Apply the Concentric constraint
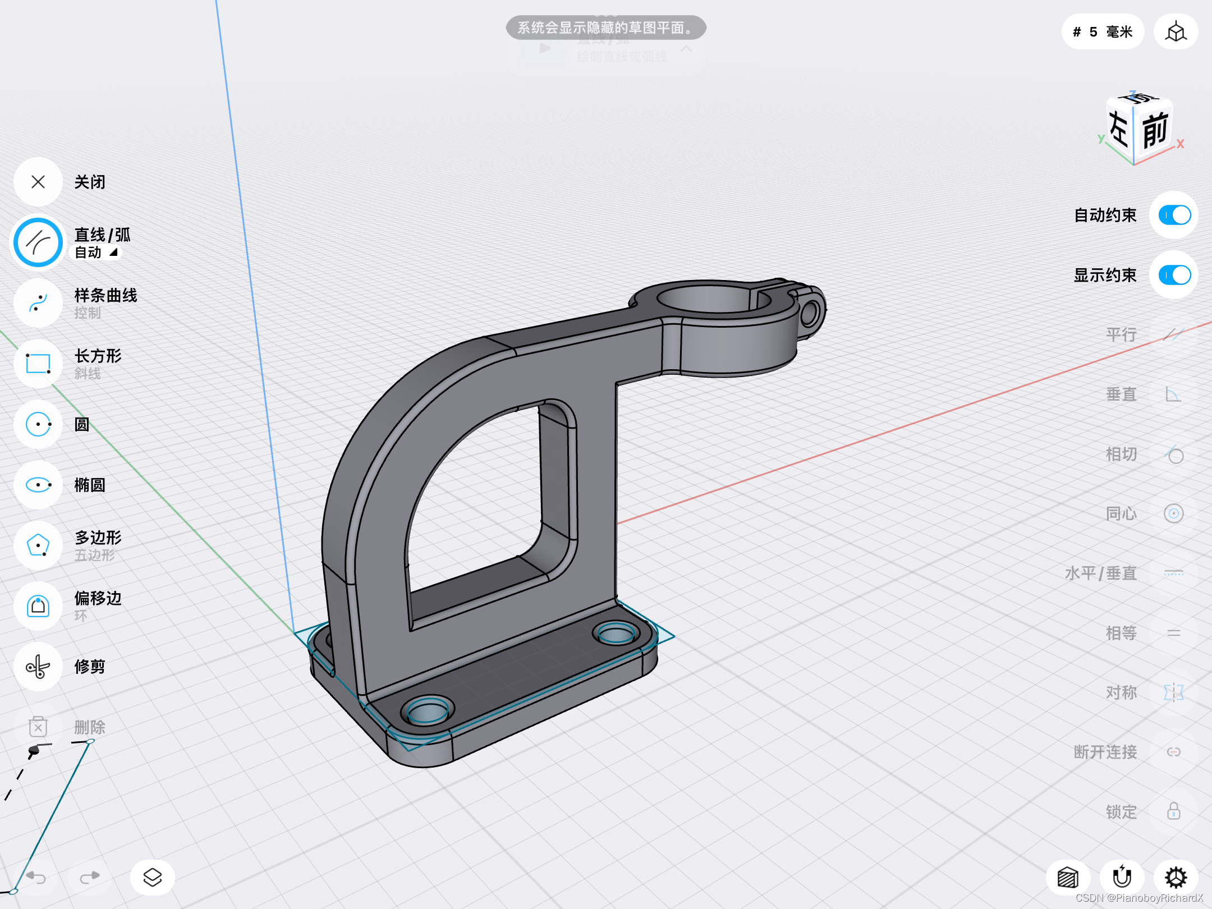 coord(1173,513)
